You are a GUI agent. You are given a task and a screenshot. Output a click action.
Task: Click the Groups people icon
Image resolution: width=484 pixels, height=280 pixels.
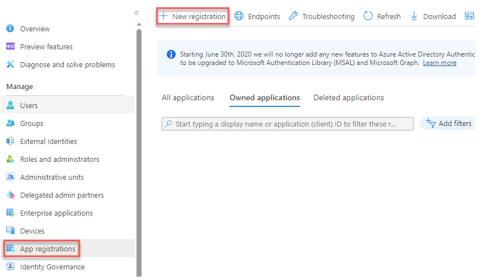[10, 123]
